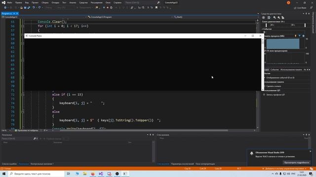
Task: Open the ConsoleApp12 project dropdown
Action: click(x=86, y=17)
